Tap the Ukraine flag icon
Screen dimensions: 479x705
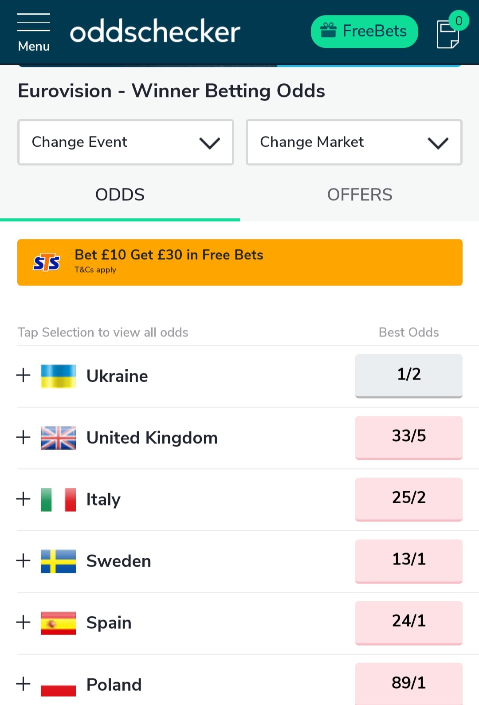pos(58,376)
